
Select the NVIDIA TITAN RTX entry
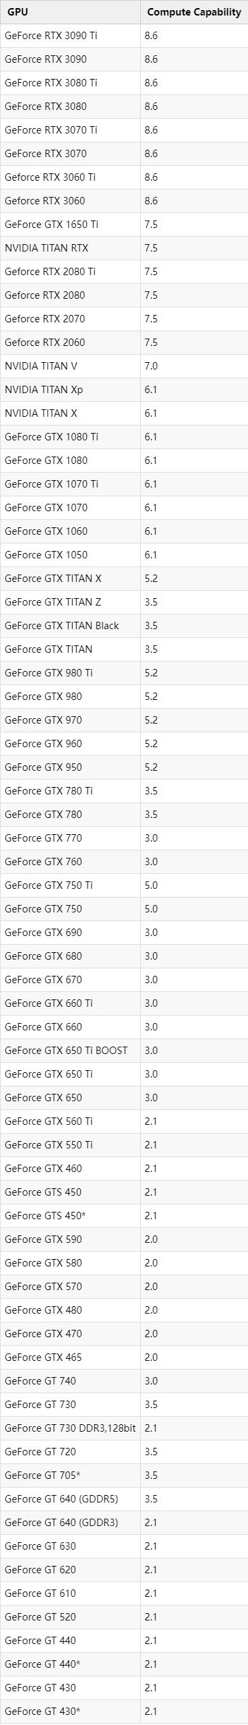46,248
